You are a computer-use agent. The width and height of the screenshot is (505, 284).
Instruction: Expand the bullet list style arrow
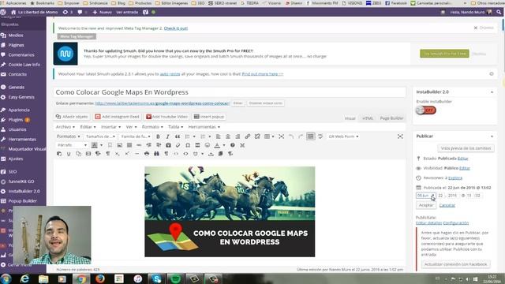194,136
